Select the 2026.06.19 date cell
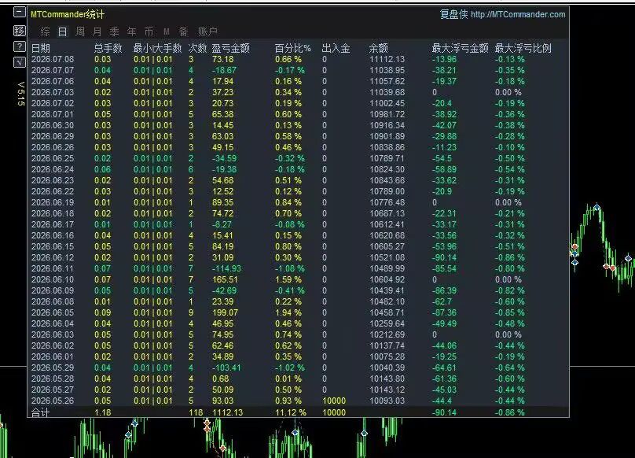 (53, 202)
